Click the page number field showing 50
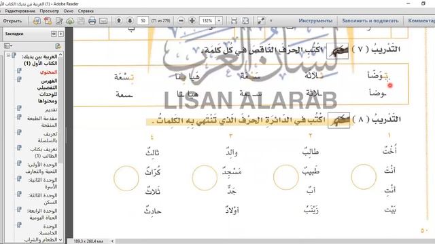Screen dimensions: 435x244 (x=143, y=21)
